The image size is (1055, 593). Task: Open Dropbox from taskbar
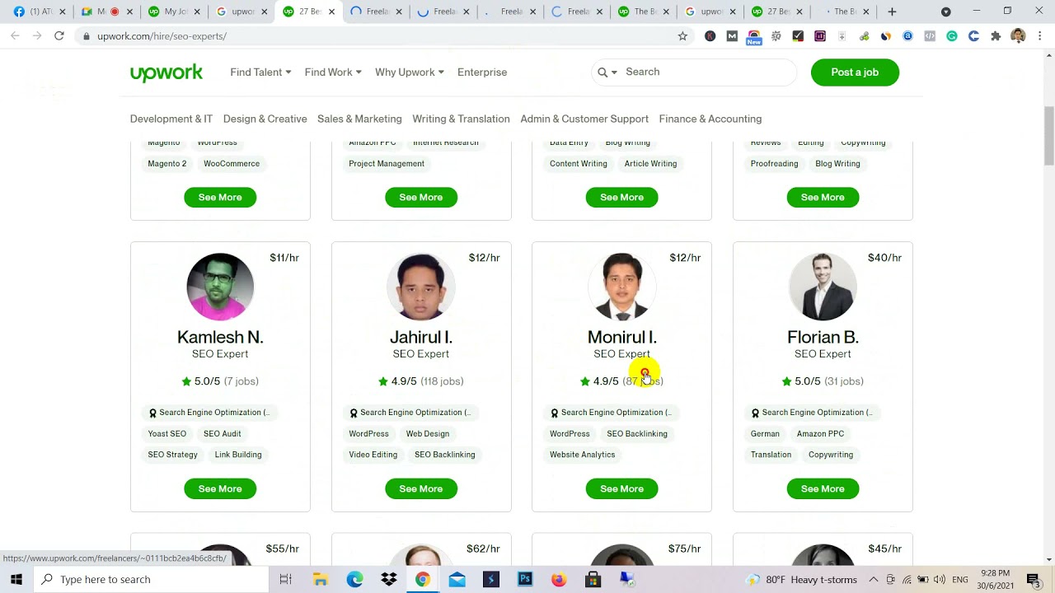(389, 580)
